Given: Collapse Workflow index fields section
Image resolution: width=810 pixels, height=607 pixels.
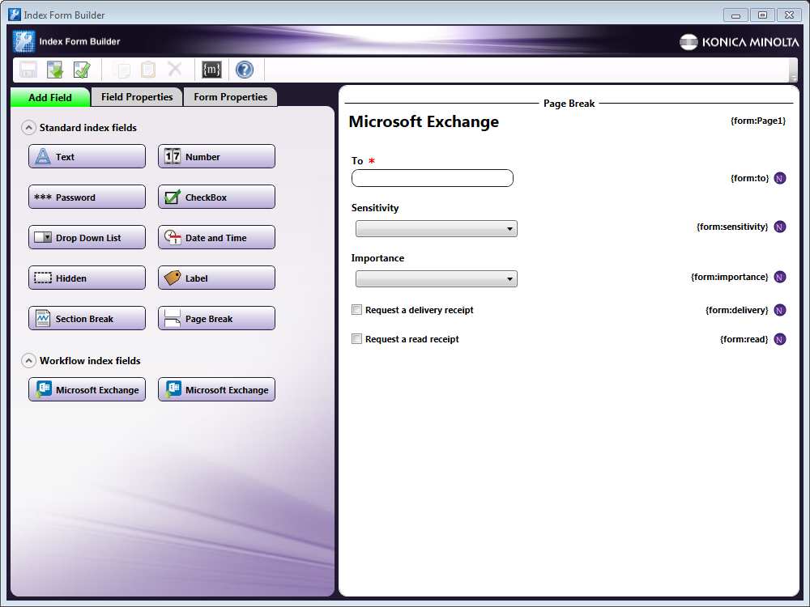Looking at the screenshot, I should point(28,360).
